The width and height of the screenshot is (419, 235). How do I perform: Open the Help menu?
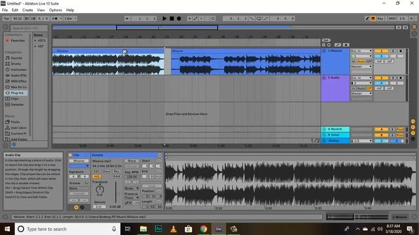[x=70, y=10]
